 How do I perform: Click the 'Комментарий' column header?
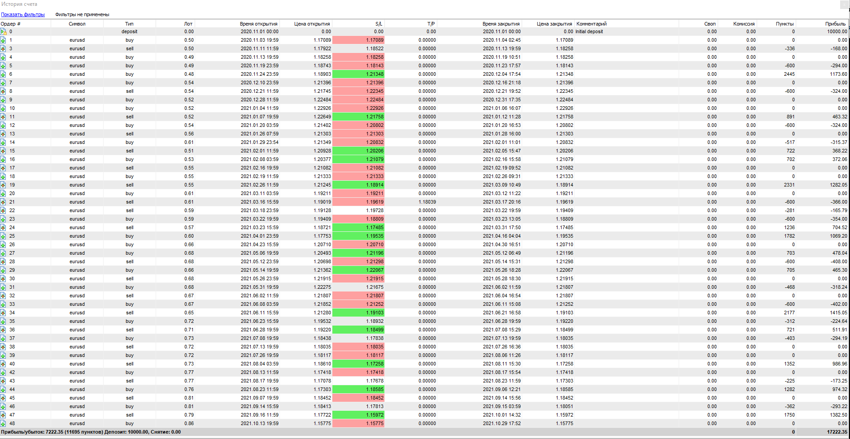pos(591,24)
